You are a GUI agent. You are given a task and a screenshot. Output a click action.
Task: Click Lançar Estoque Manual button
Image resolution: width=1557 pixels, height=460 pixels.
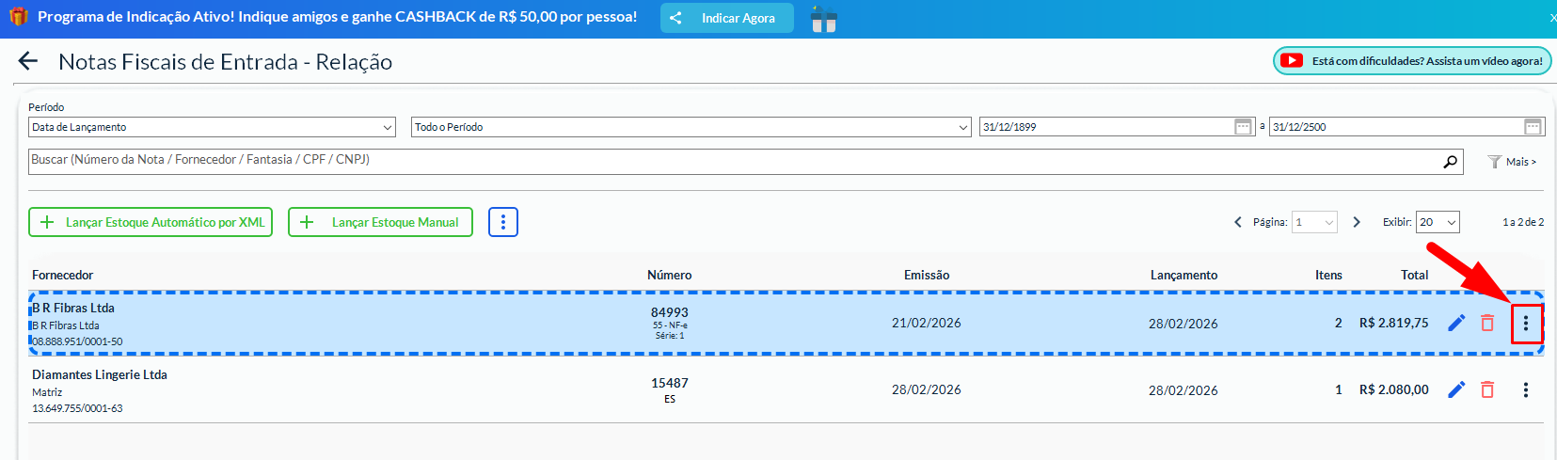380,222
